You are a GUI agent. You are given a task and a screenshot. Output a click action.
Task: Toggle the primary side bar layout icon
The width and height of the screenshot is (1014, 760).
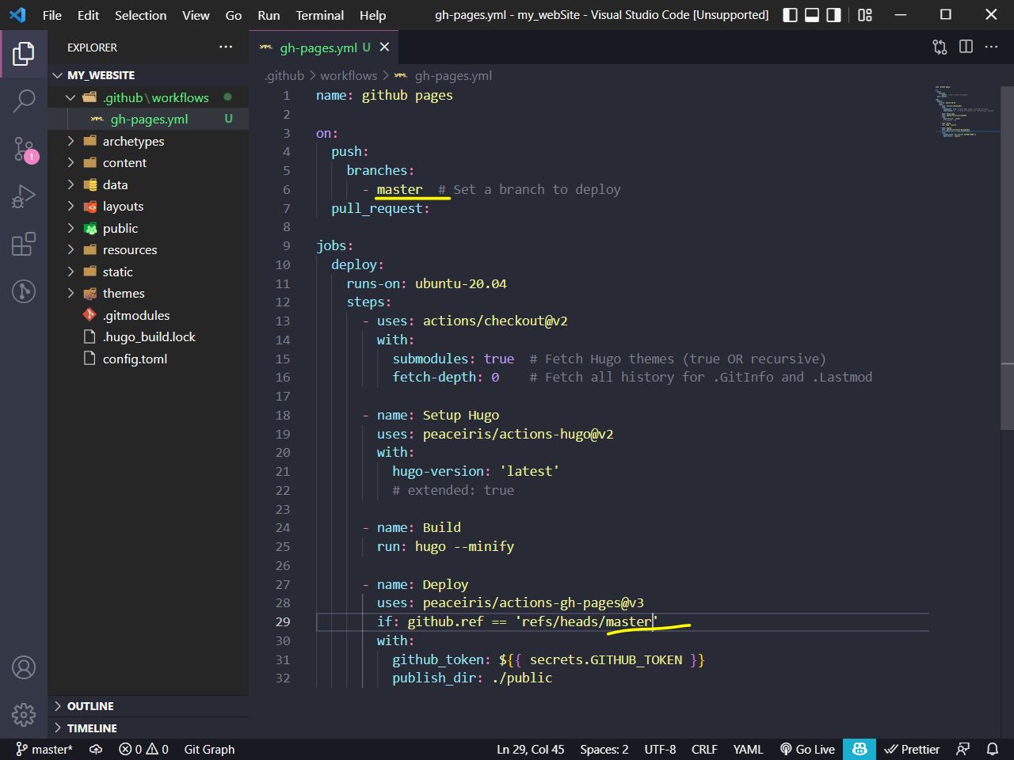(x=790, y=15)
